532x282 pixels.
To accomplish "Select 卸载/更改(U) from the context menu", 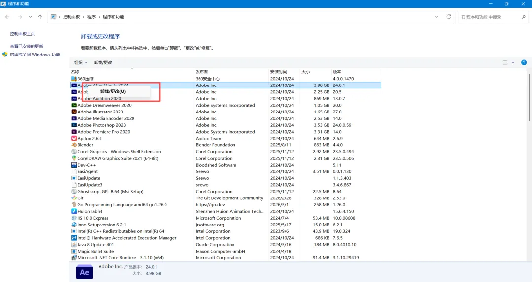I will (113, 91).
